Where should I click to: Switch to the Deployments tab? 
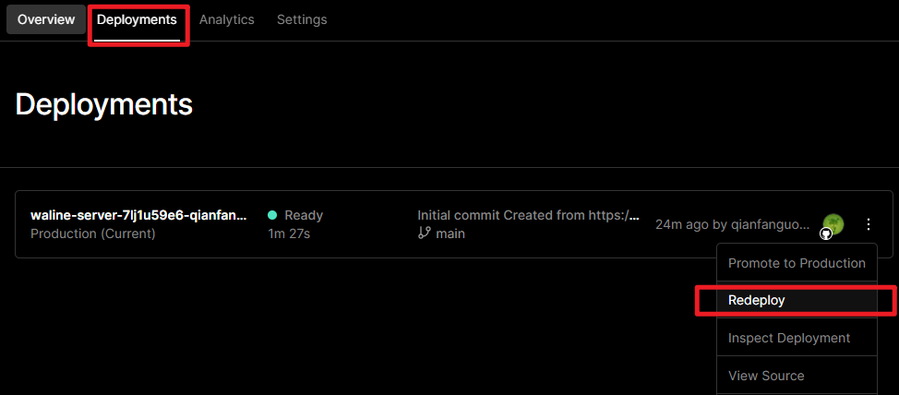137,19
